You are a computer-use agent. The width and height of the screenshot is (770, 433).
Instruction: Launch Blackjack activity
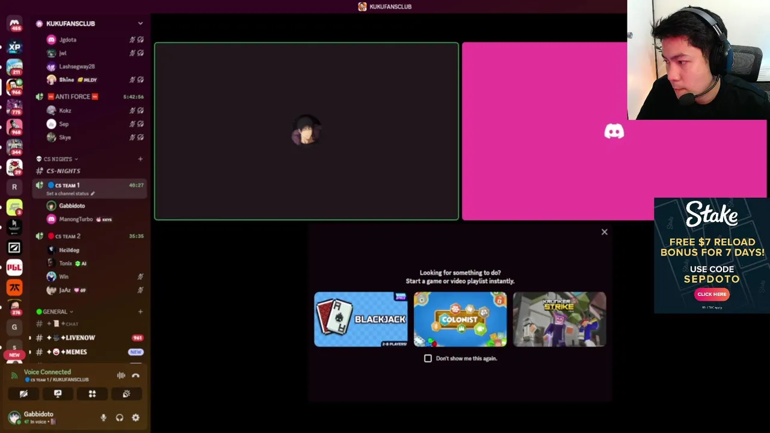(361, 319)
